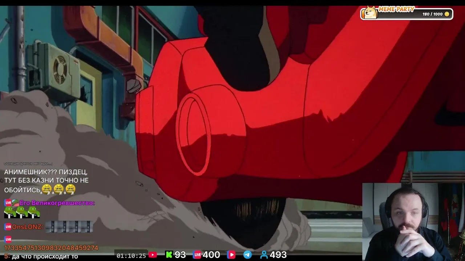
Task: Click the LIVE icon beside 400 viewers
Action: click(197, 255)
